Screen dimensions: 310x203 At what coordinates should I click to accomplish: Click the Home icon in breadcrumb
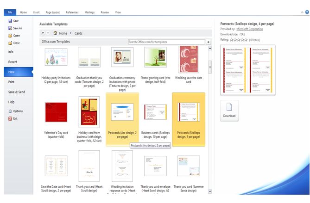(56, 33)
